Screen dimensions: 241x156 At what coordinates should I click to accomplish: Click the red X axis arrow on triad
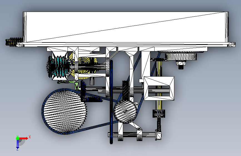click(23, 138)
